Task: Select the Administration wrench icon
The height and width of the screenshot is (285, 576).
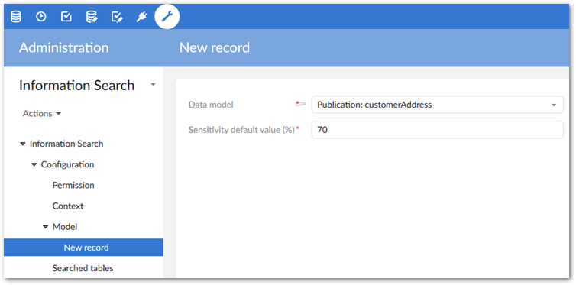Action: [x=167, y=17]
